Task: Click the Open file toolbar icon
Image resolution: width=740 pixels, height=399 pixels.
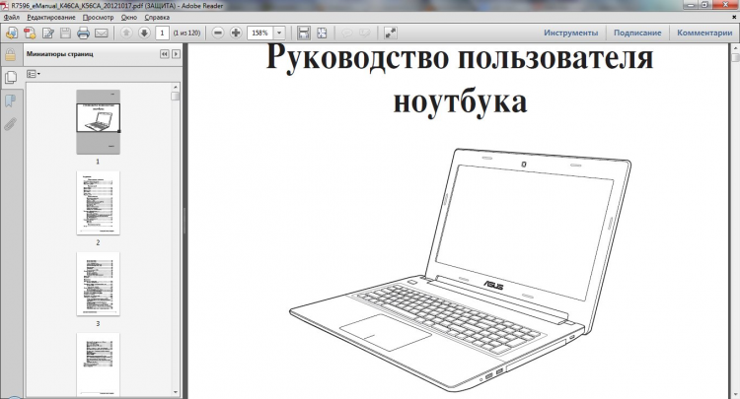Action: pyautogui.click(x=12, y=33)
